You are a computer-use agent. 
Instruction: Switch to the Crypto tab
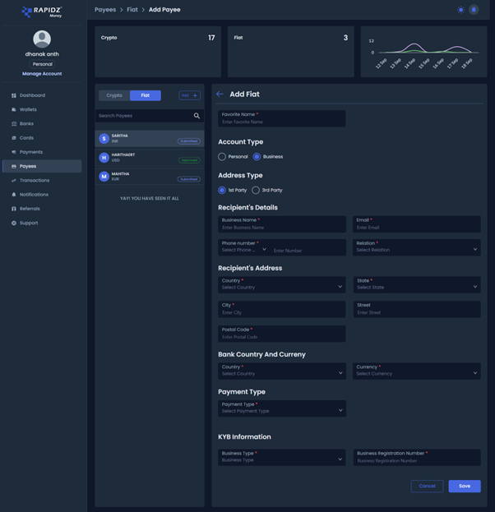pos(114,95)
